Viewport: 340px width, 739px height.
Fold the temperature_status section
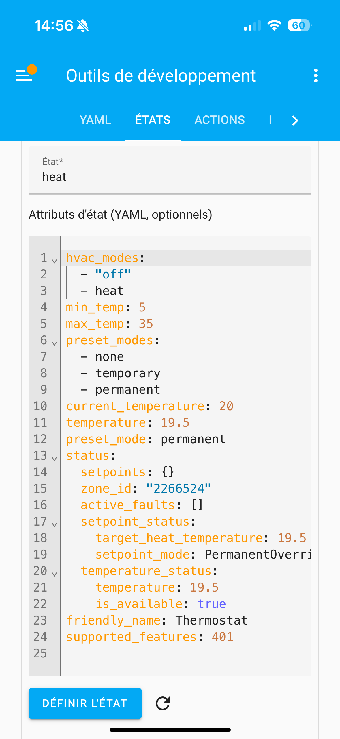tap(54, 574)
